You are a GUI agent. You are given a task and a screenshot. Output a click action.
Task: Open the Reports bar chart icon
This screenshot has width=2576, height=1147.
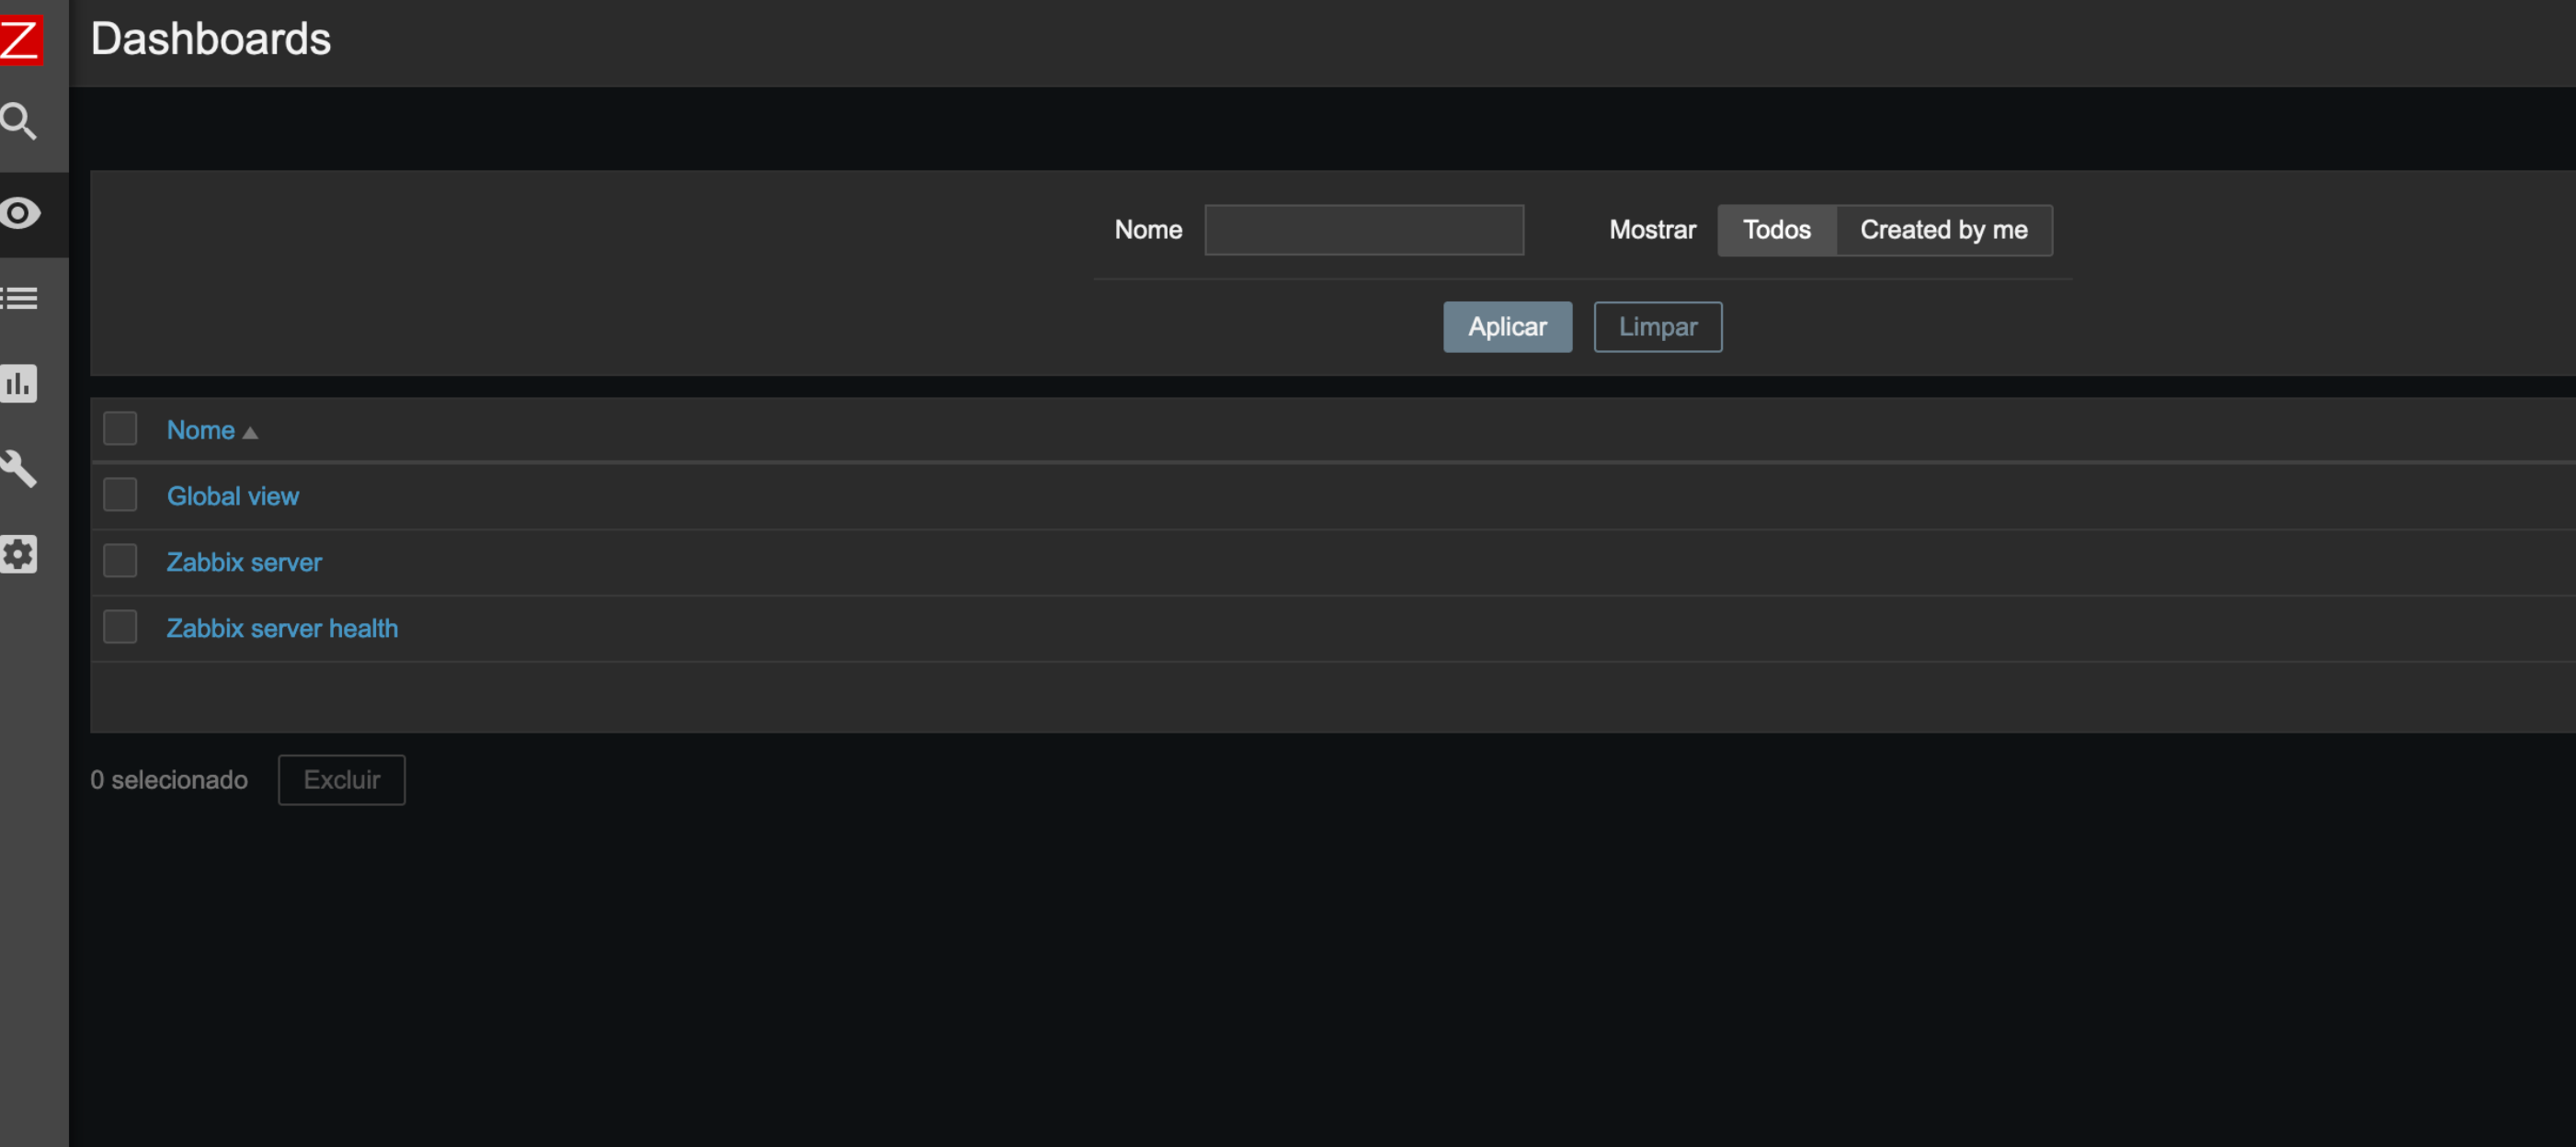19,383
